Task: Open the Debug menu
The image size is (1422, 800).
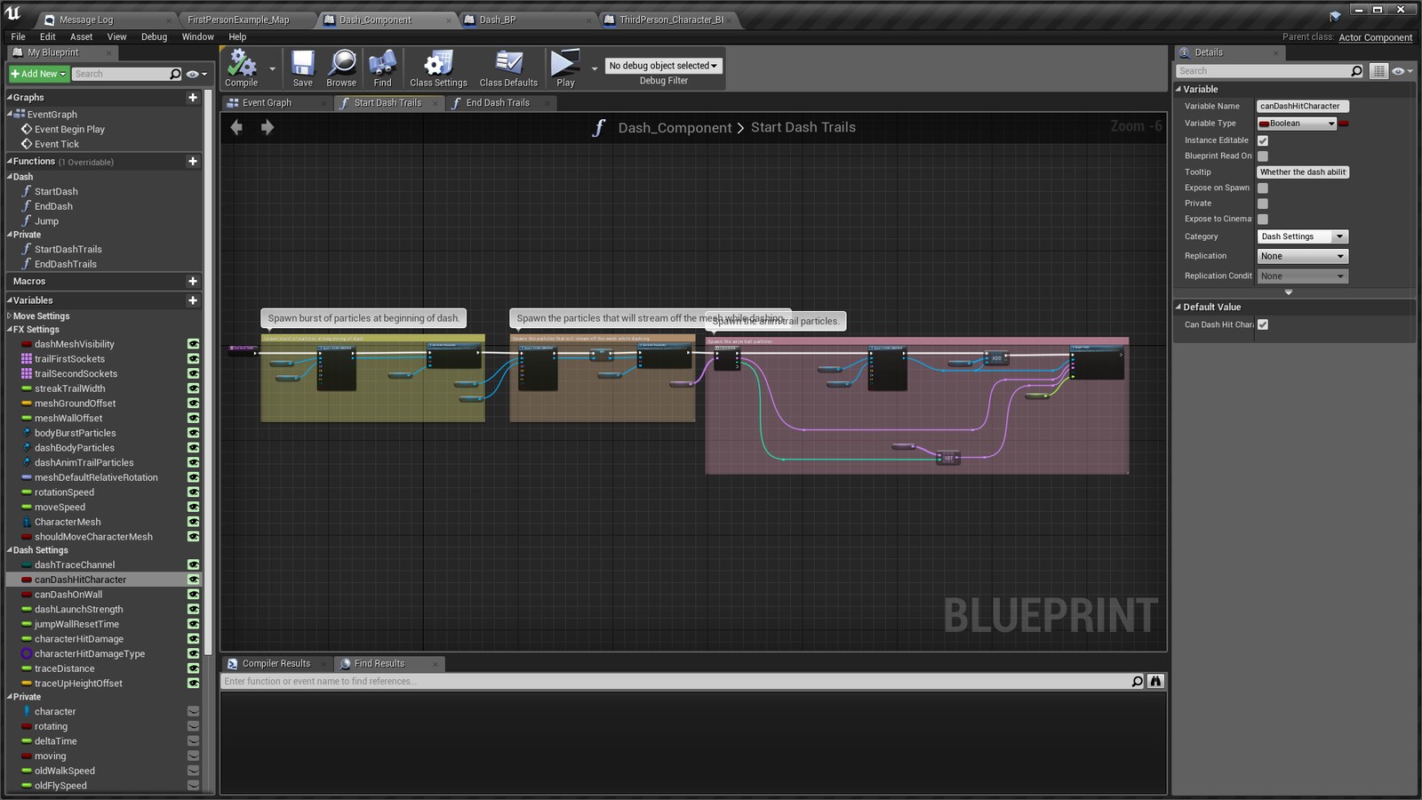Action: click(x=153, y=36)
